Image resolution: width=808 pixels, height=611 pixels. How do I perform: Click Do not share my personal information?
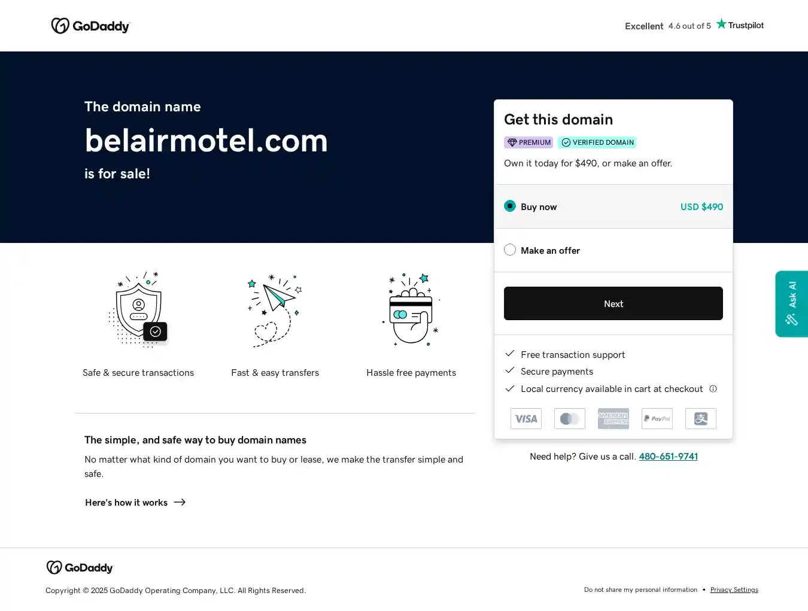coord(640,590)
